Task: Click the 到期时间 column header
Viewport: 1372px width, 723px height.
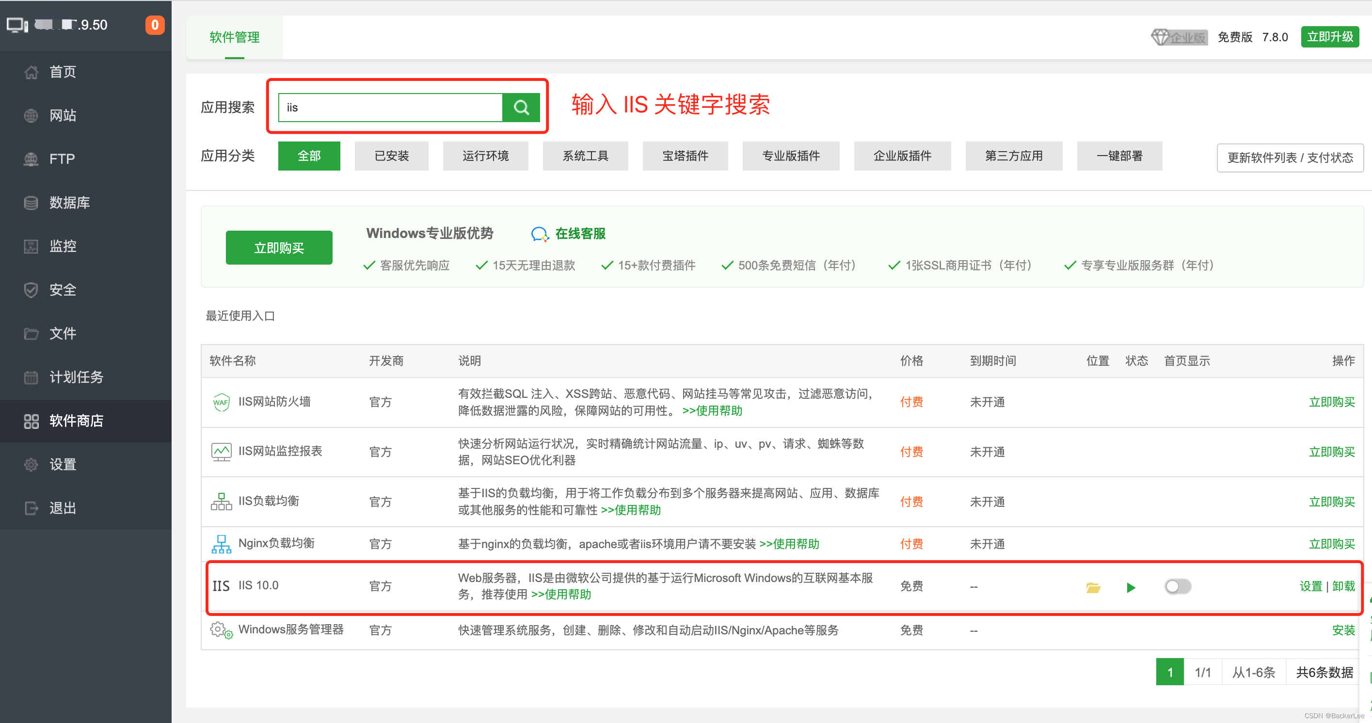Action: coord(993,361)
